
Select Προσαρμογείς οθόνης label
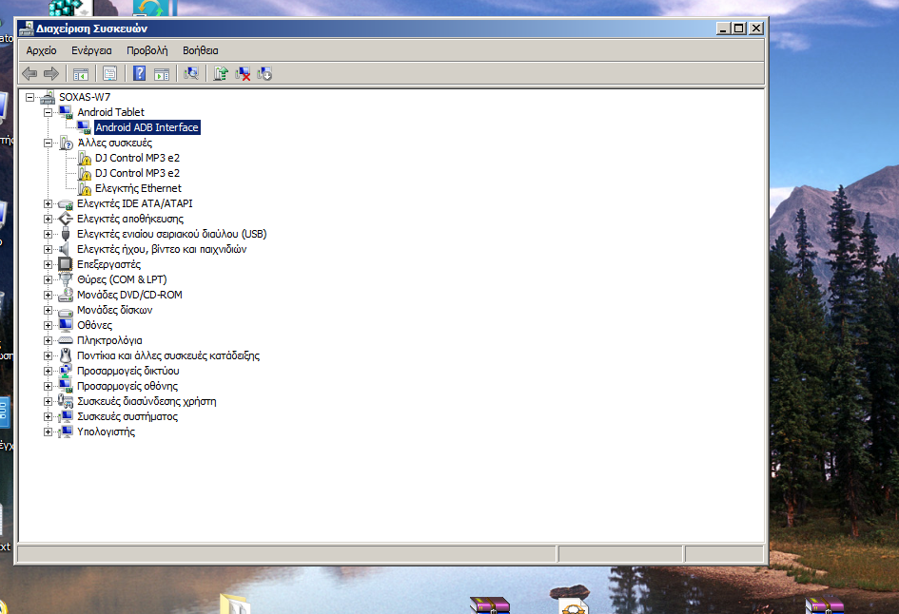pyautogui.click(x=127, y=386)
